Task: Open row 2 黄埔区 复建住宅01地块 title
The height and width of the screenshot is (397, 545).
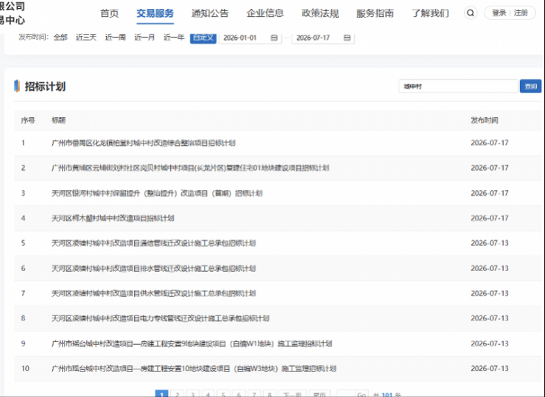Action: pyautogui.click(x=190, y=168)
